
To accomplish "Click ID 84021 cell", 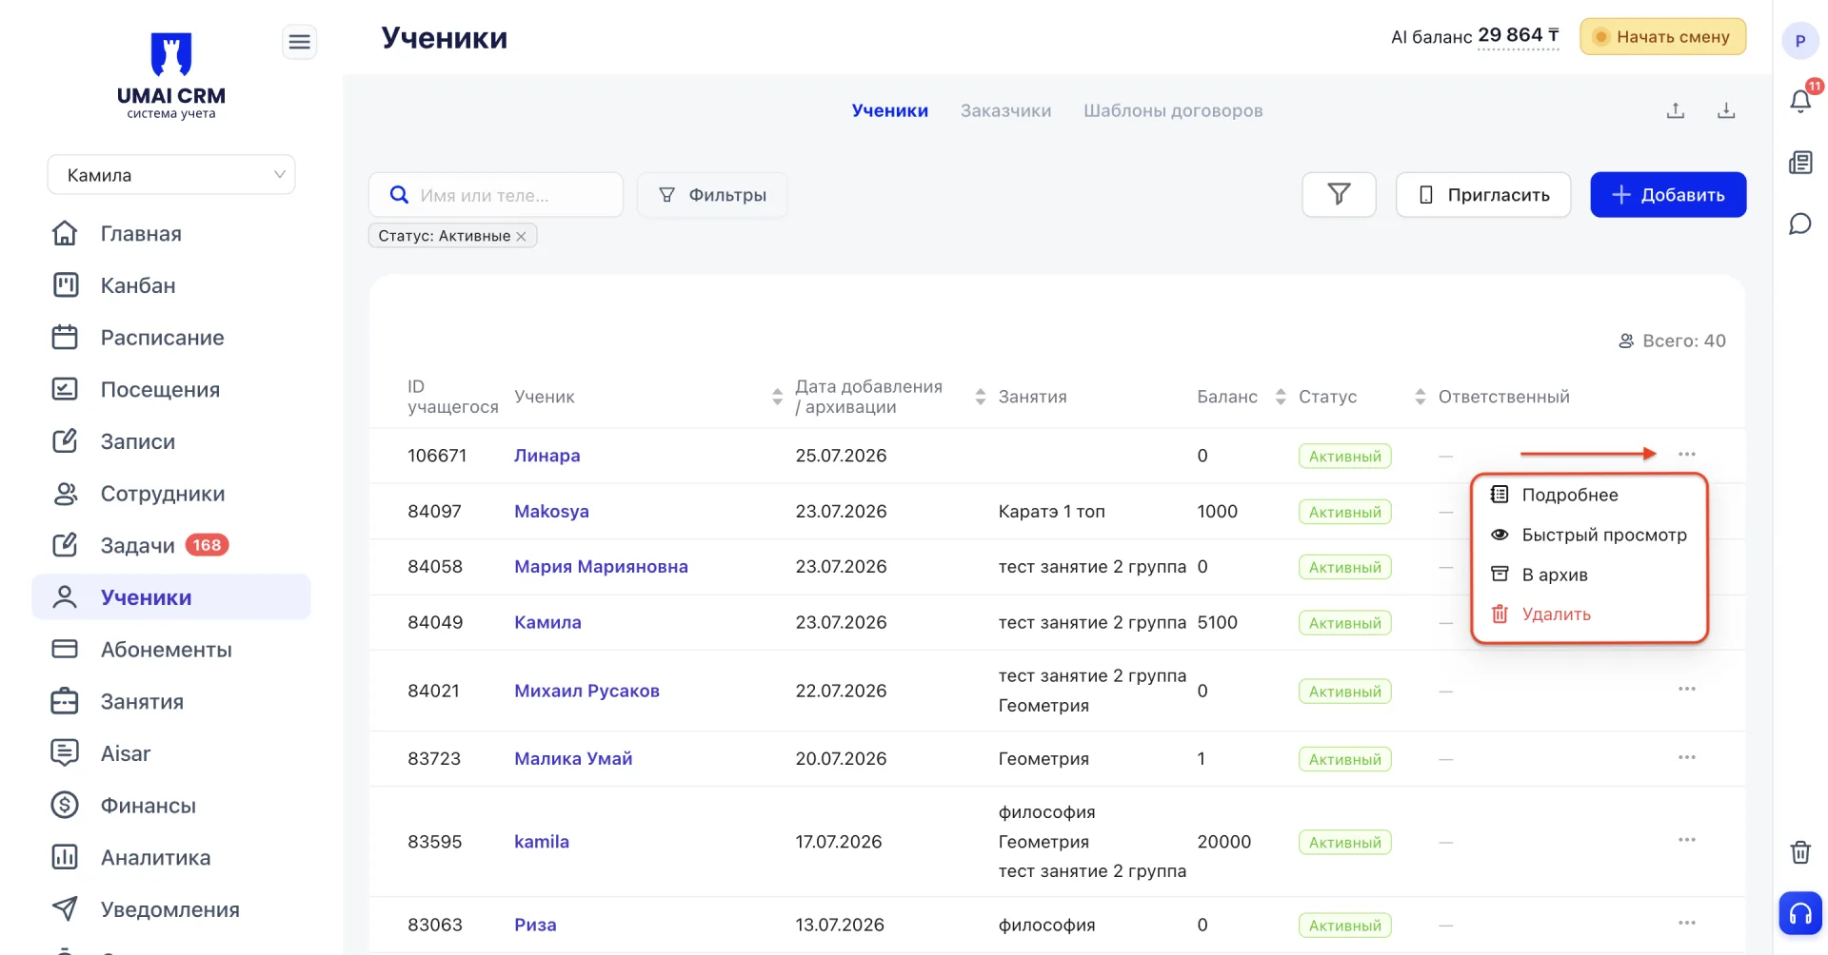I will point(433,692).
